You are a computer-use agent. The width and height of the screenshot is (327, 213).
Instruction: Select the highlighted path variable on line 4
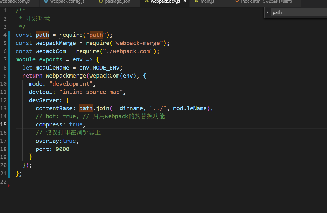coord(42,35)
